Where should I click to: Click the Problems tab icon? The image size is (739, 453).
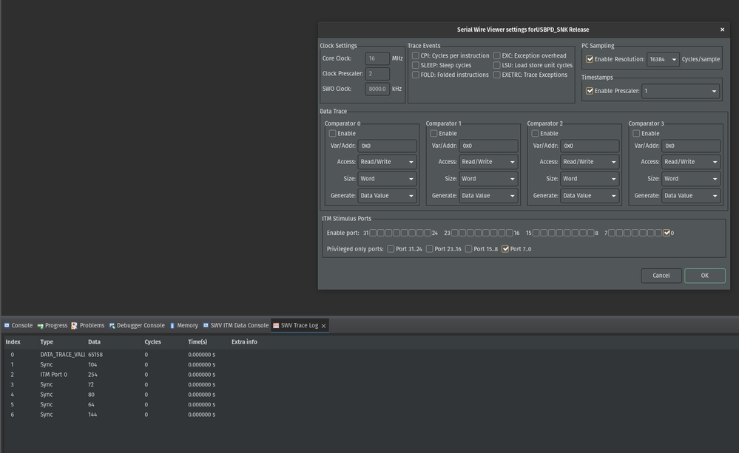click(75, 325)
